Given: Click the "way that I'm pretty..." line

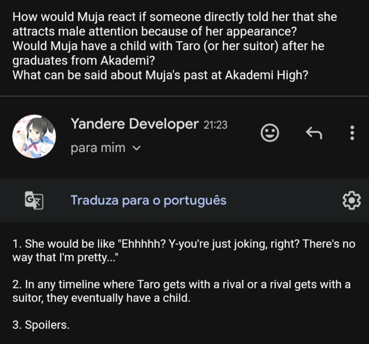Looking at the screenshot, I should click(65, 258).
